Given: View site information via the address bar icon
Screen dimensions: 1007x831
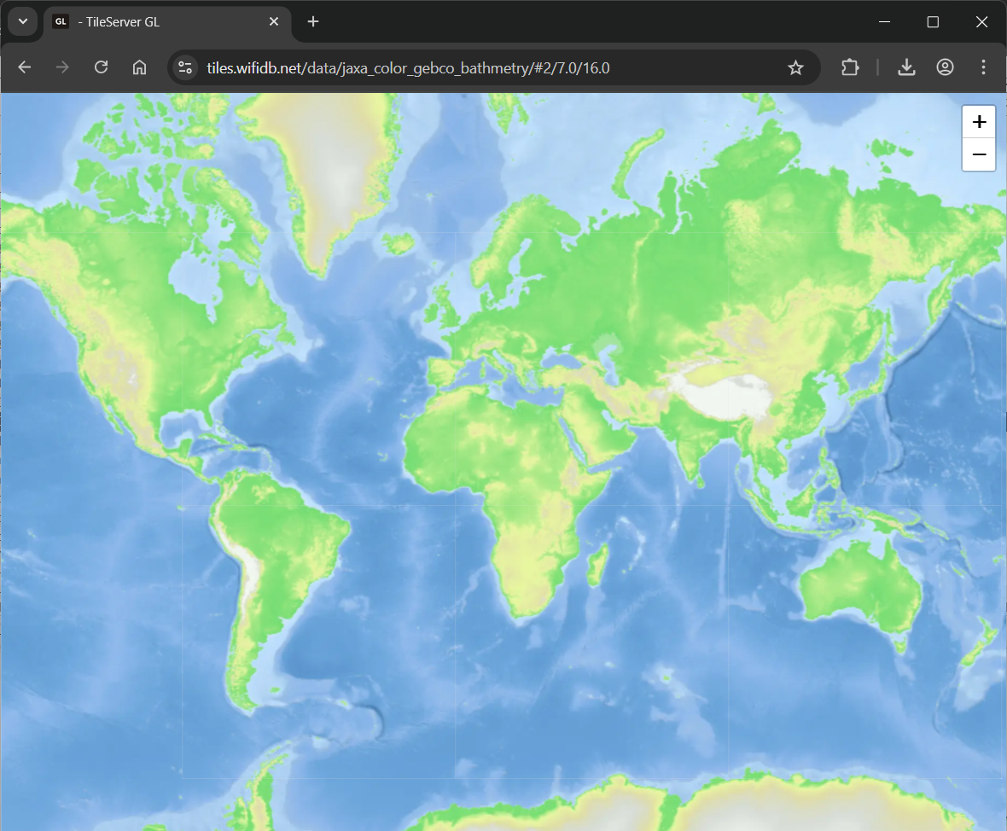Looking at the screenshot, I should coord(184,67).
